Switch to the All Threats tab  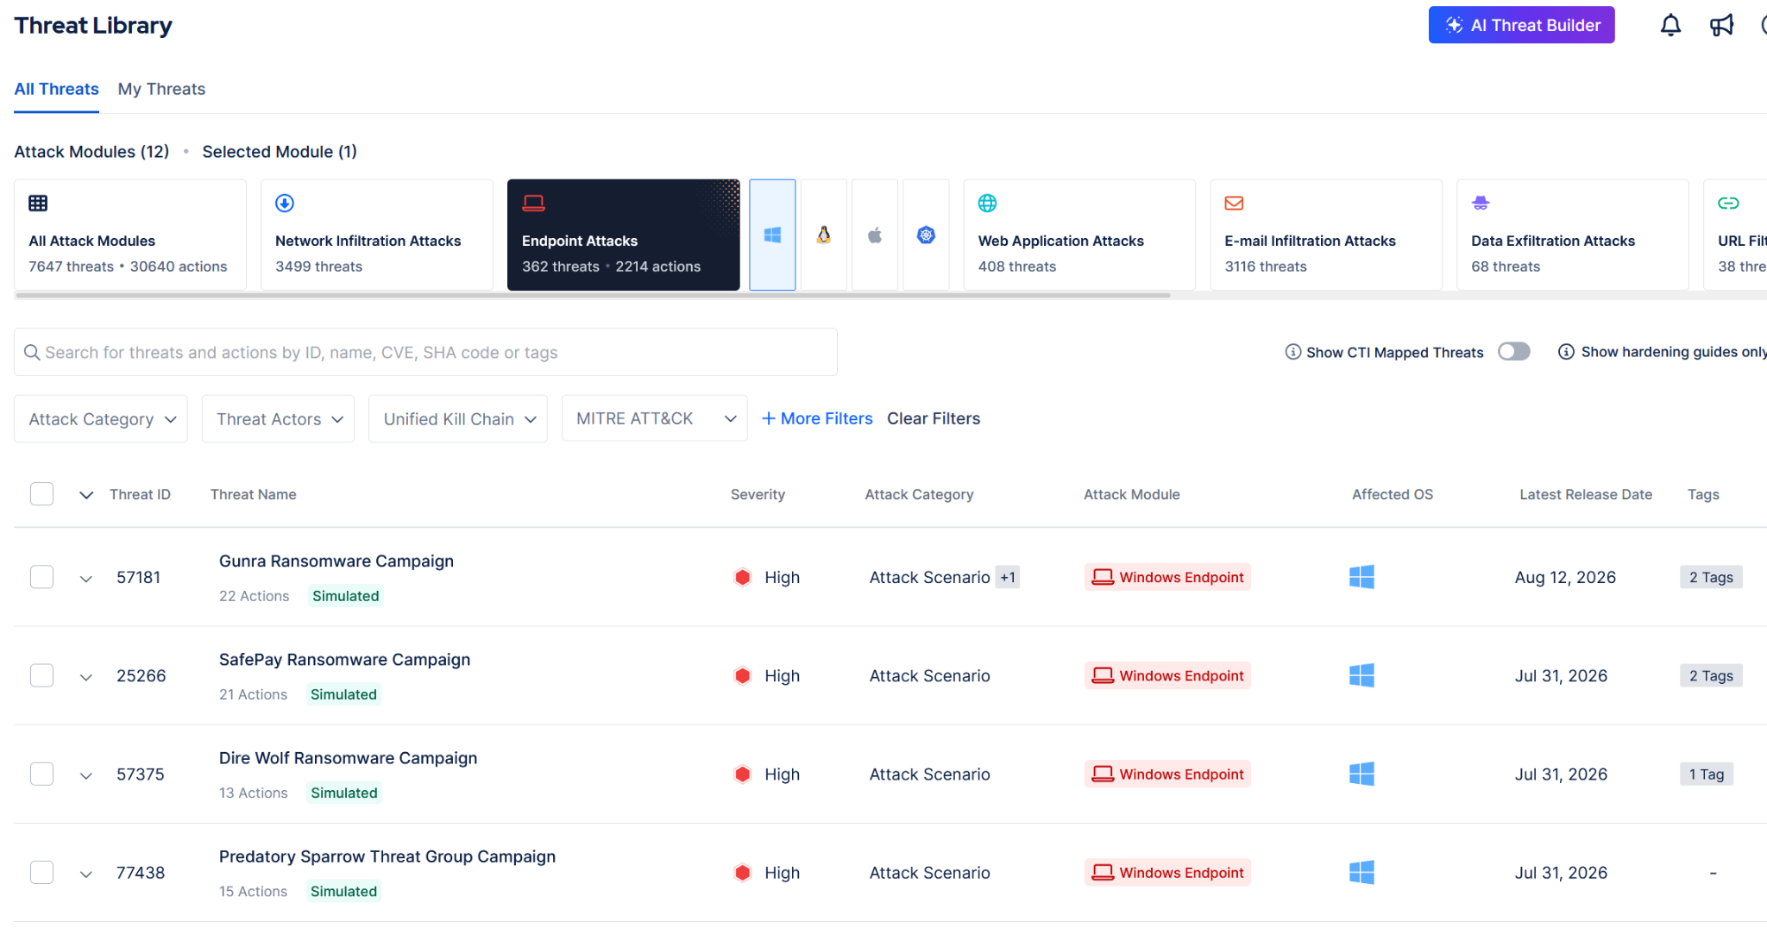click(x=56, y=89)
